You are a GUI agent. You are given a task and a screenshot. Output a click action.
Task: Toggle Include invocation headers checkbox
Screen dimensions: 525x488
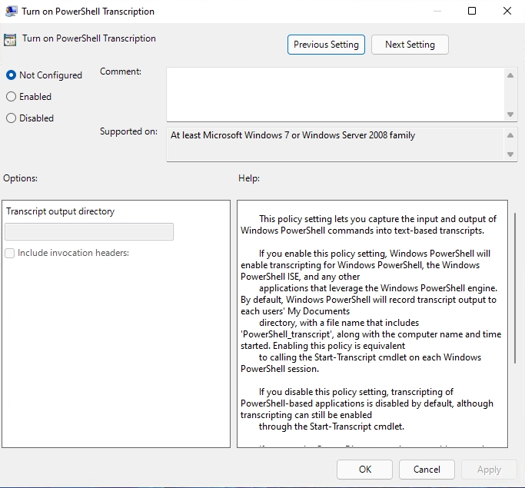click(x=10, y=253)
